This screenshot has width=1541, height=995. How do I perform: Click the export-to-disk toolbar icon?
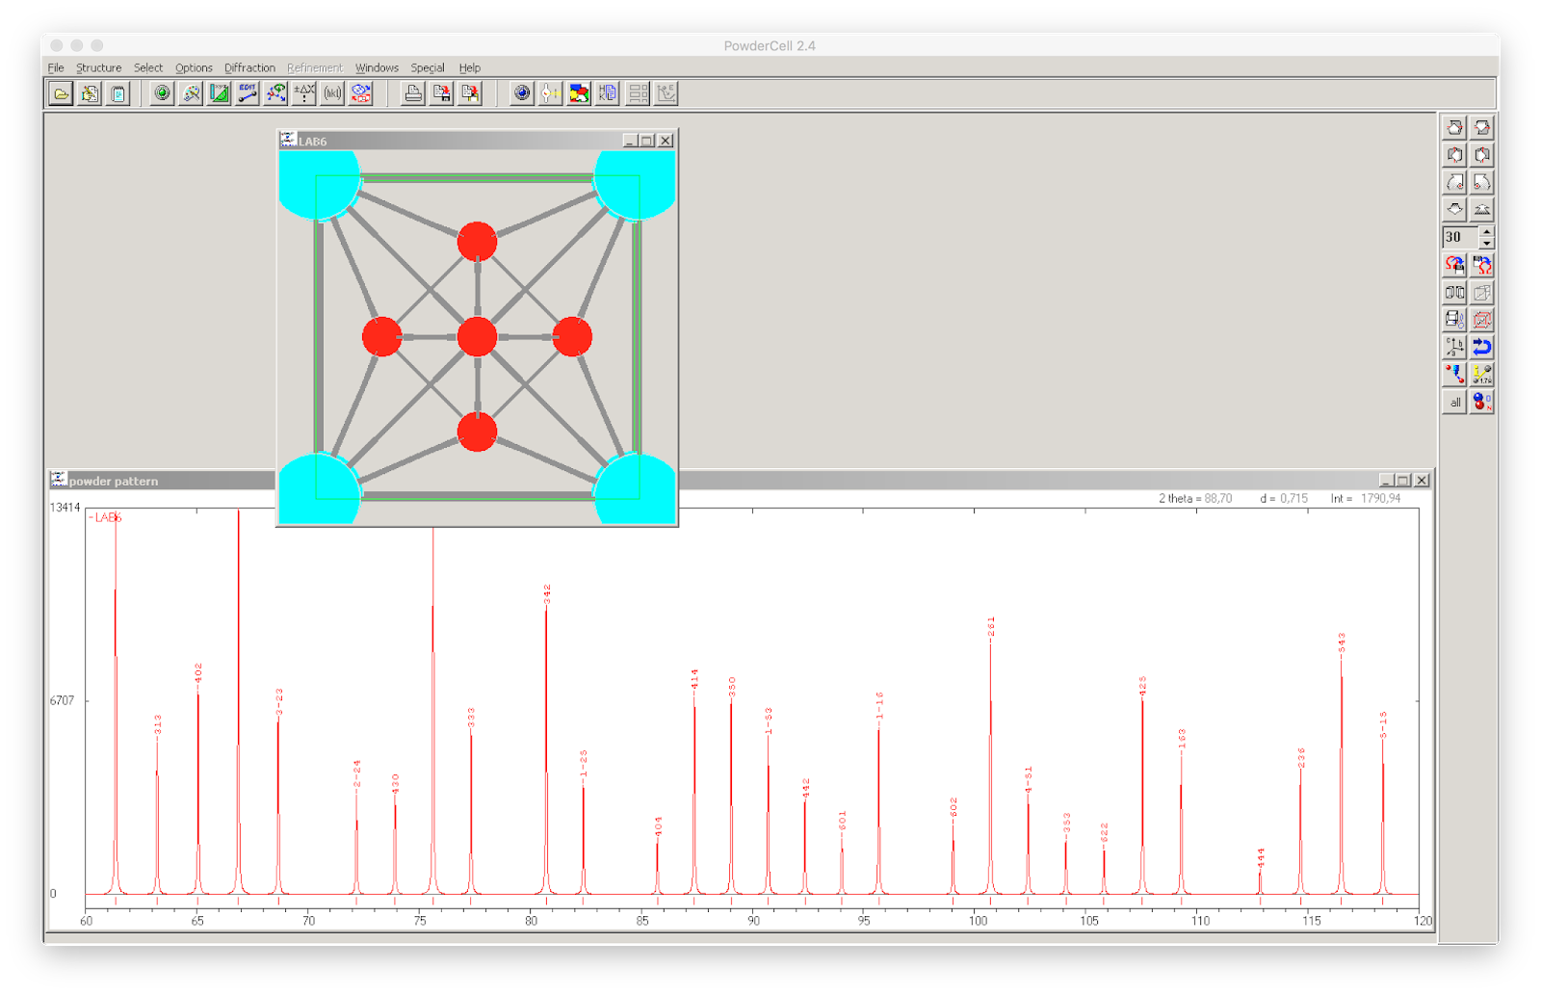[442, 93]
